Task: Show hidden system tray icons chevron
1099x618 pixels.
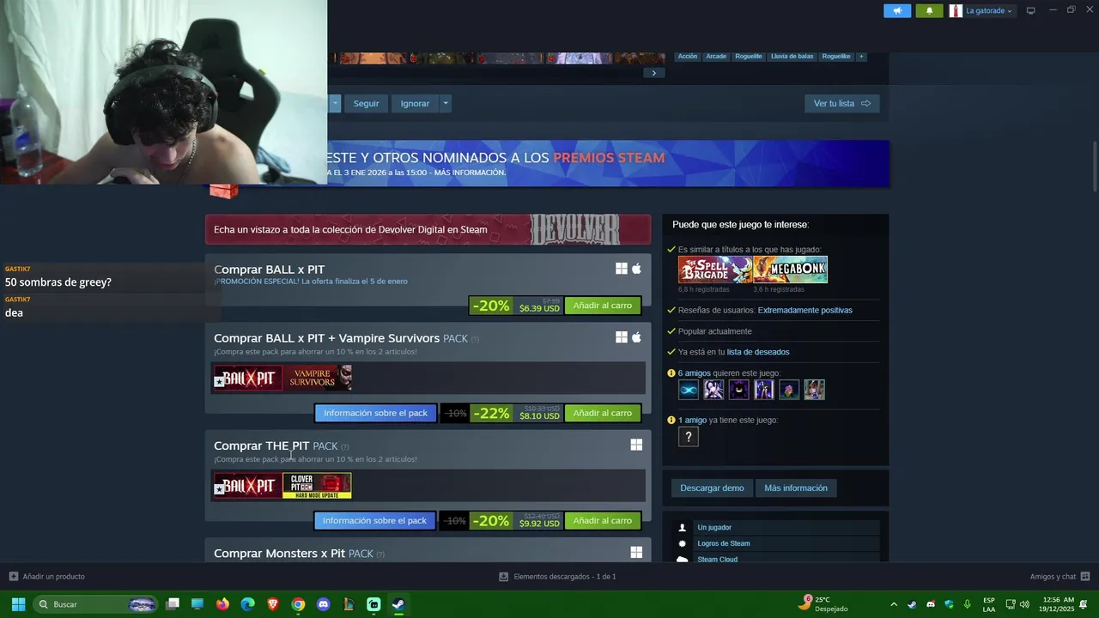Action: point(894,604)
